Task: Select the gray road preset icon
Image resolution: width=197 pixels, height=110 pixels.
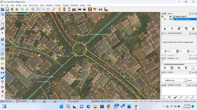Action: [64, 10]
